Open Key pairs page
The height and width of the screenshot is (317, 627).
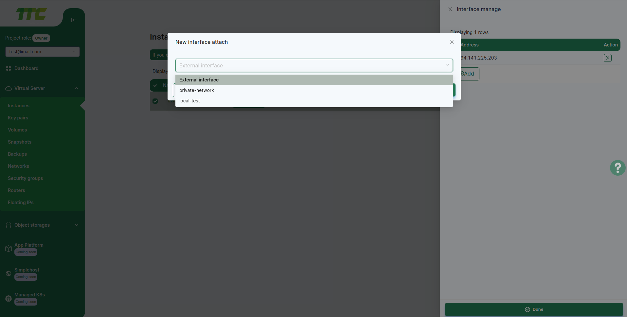click(x=18, y=118)
